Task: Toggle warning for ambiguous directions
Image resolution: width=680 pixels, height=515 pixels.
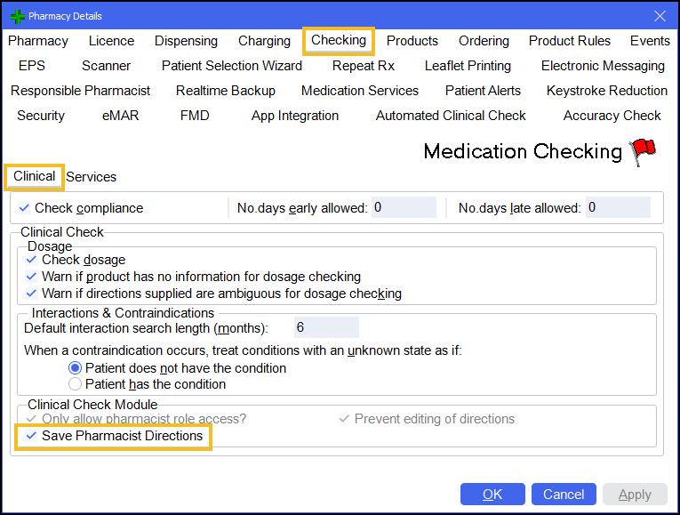Action: point(32,294)
